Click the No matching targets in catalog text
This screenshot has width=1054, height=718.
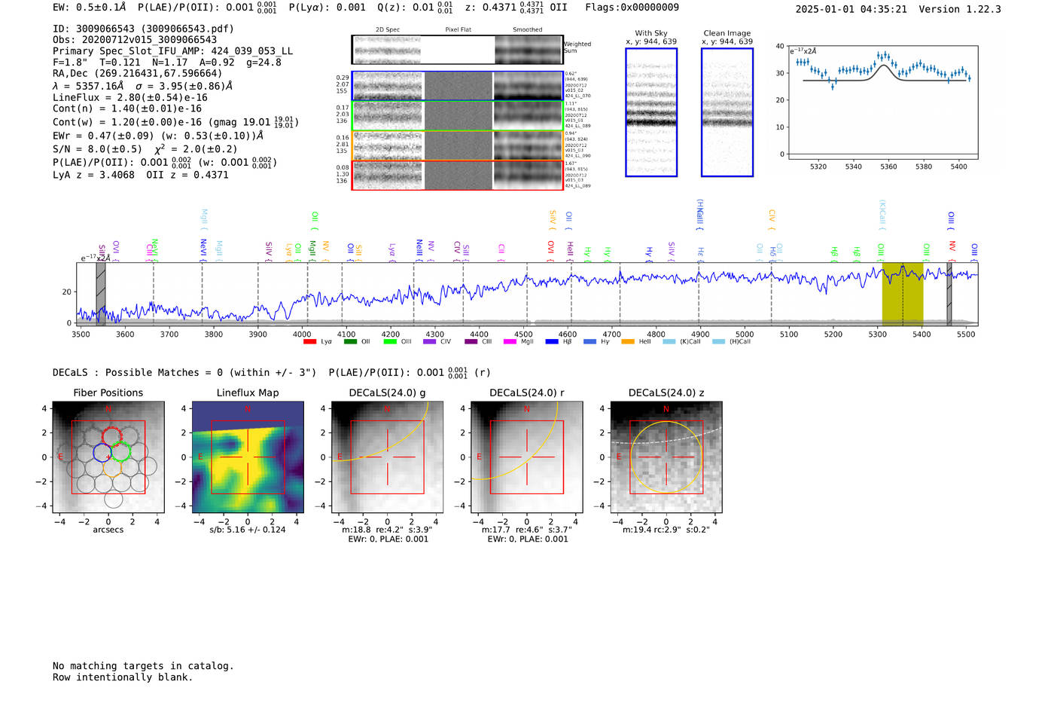(x=143, y=666)
